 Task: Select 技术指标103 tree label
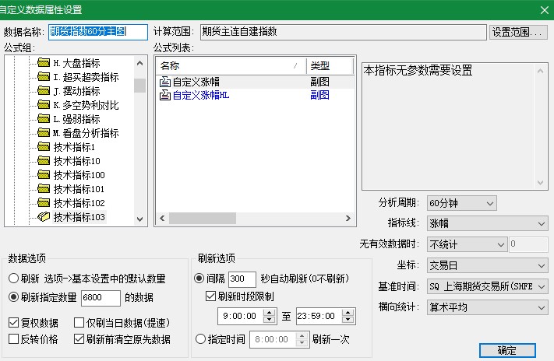tap(79, 216)
